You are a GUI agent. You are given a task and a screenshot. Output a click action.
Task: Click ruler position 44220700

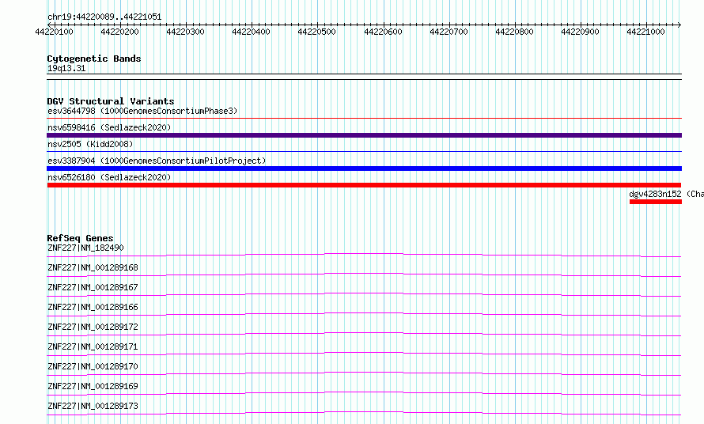[449, 32]
